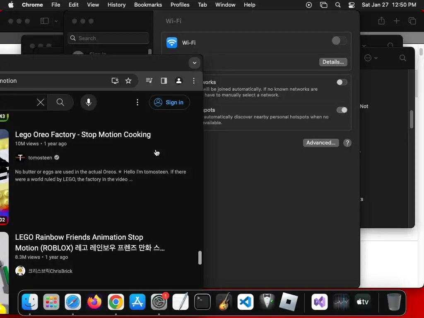Launch Roblox Studio from the dock
The width and height of the screenshot is (424, 318).
288,302
